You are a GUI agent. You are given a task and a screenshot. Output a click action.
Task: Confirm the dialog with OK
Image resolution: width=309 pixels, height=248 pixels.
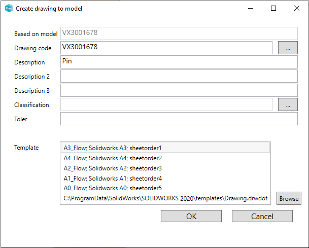click(191, 216)
